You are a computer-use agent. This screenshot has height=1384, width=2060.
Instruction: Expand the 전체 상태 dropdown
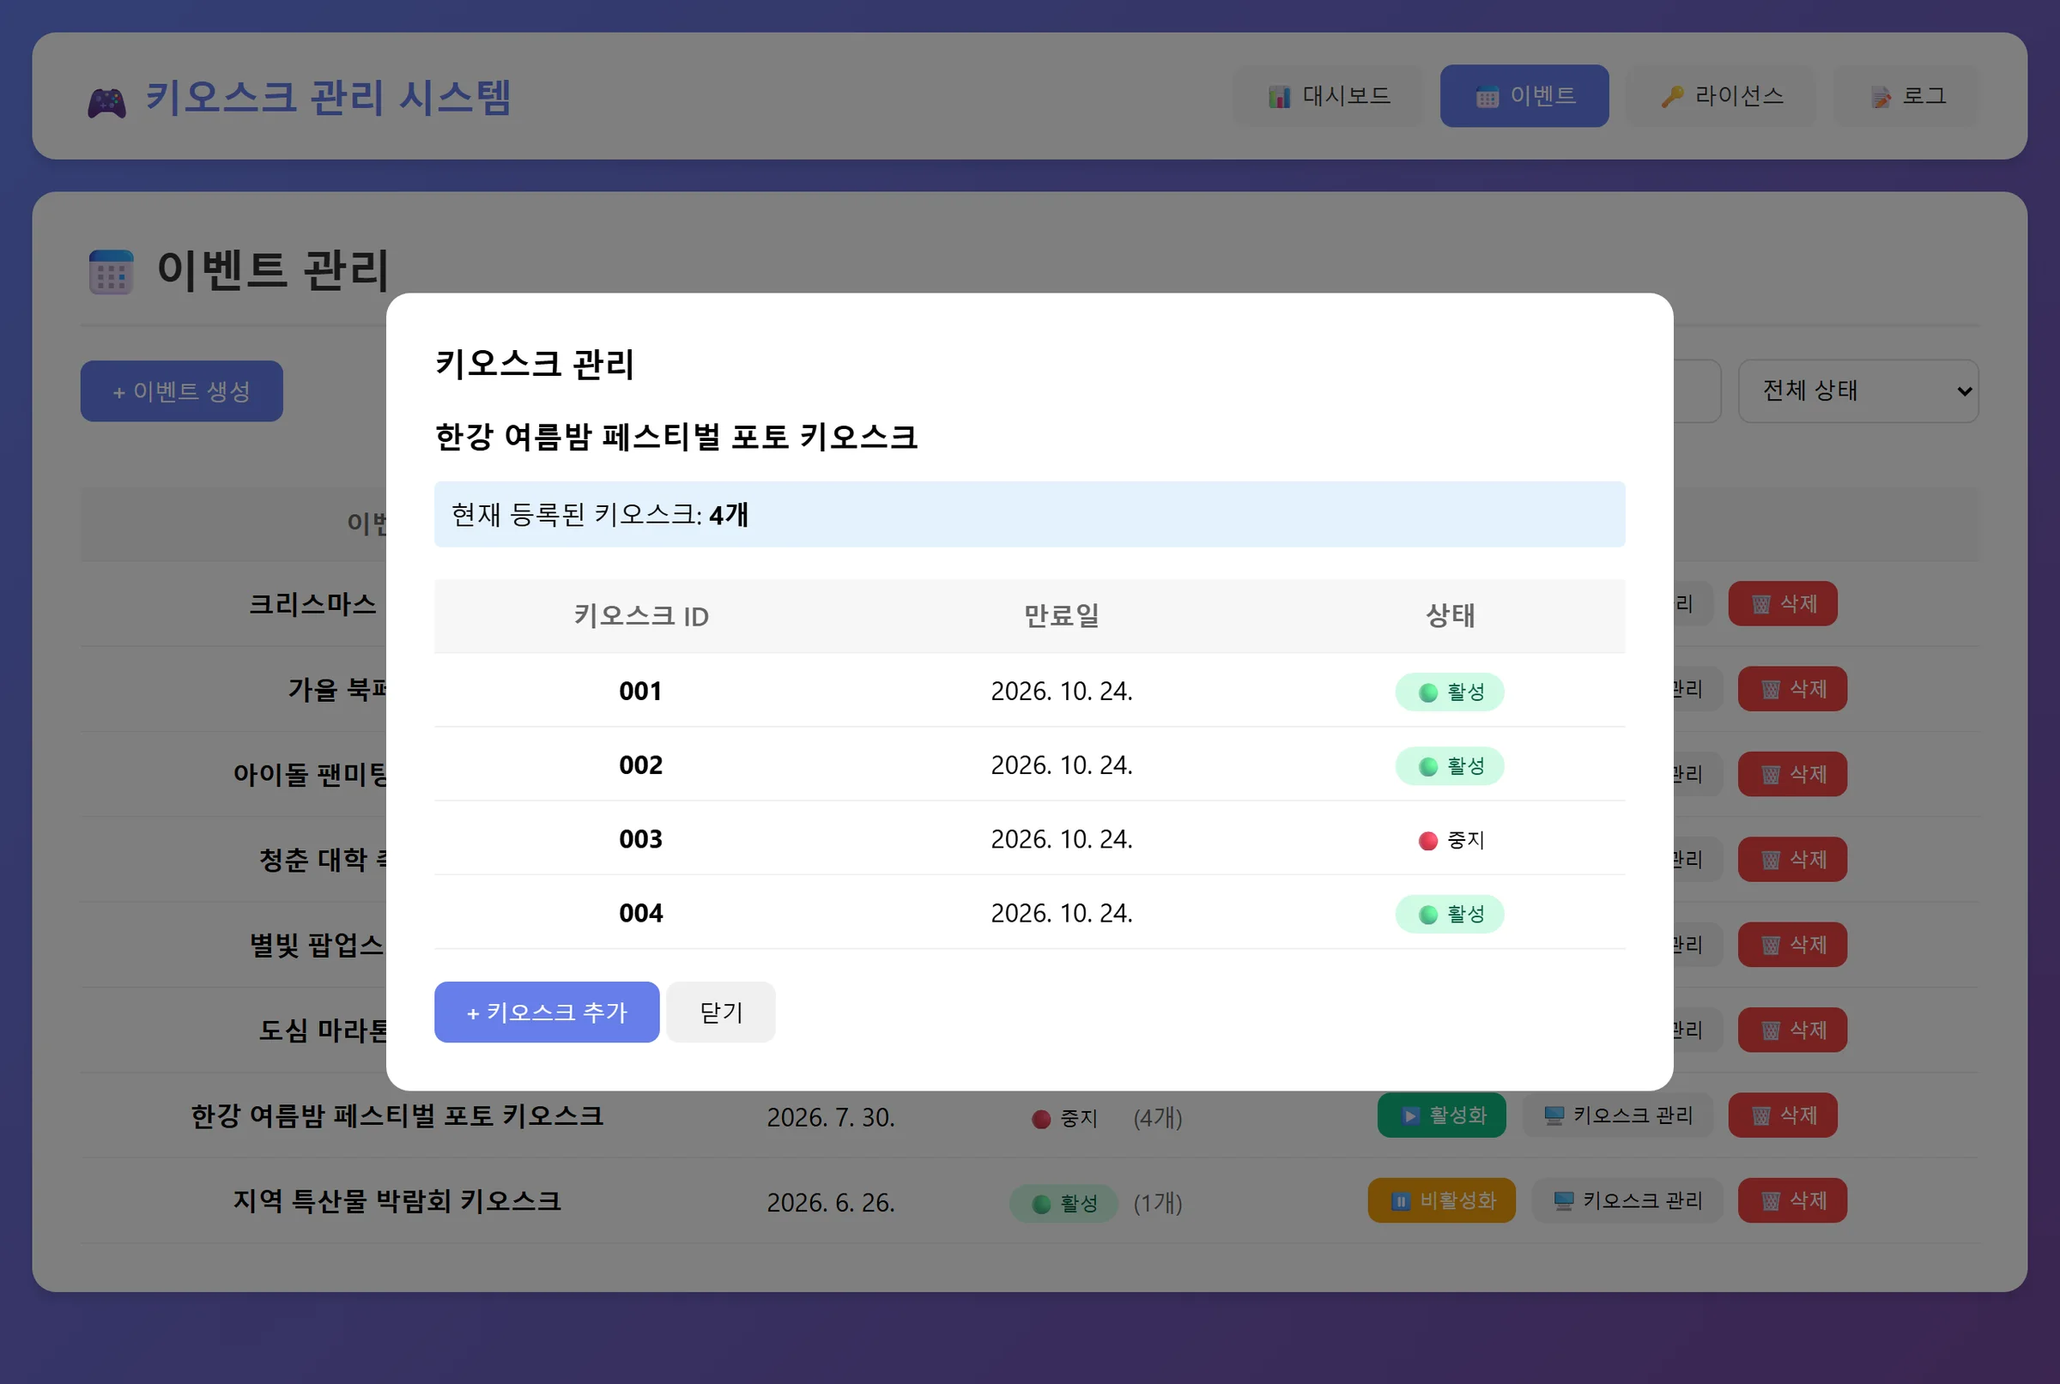tap(1857, 390)
